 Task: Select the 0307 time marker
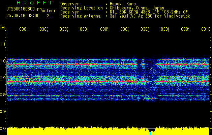145,29
